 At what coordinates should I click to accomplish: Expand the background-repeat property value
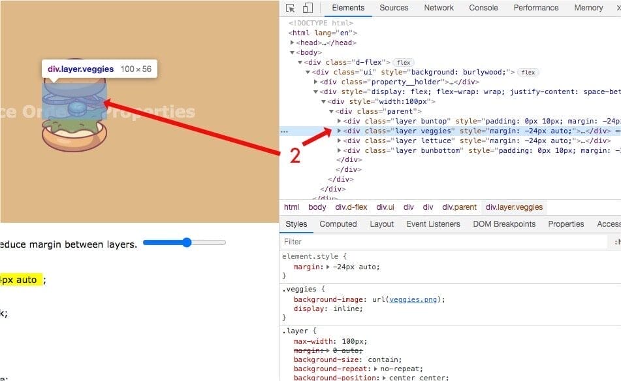[x=378, y=369]
